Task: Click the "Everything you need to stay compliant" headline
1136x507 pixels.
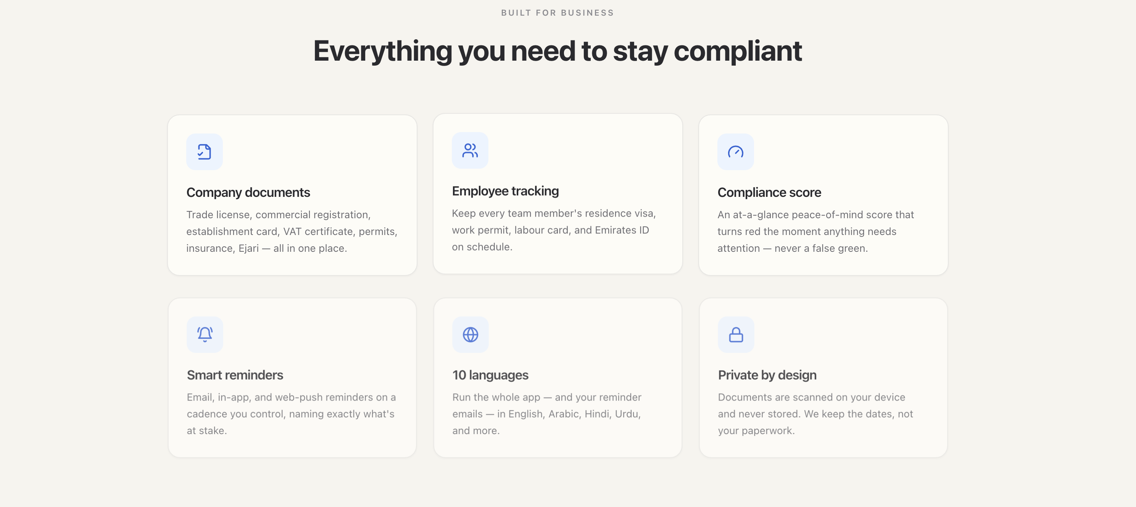Action: tap(558, 51)
